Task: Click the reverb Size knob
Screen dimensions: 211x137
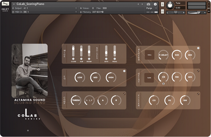Action: 177,55
